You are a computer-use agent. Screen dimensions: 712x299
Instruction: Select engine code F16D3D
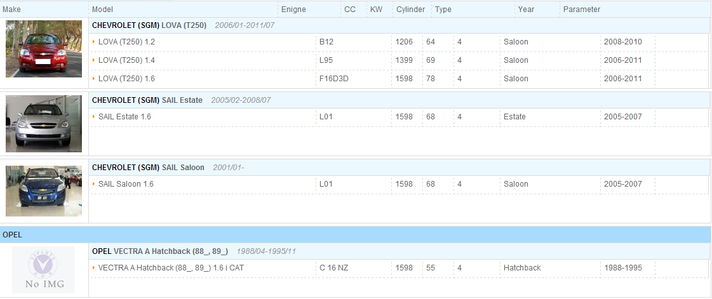pyautogui.click(x=333, y=79)
